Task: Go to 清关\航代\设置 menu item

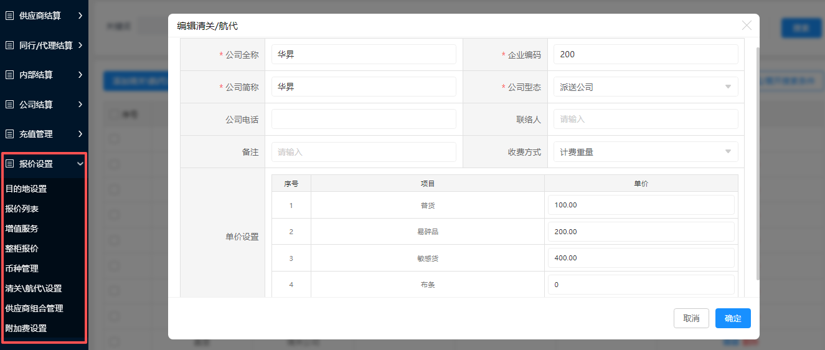Action: click(34, 288)
